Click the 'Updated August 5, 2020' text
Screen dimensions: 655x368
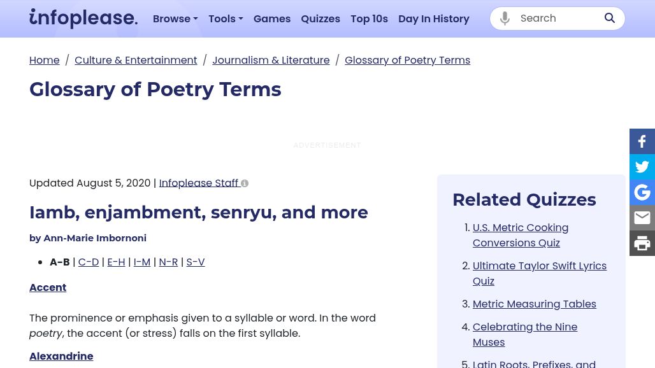click(90, 183)
